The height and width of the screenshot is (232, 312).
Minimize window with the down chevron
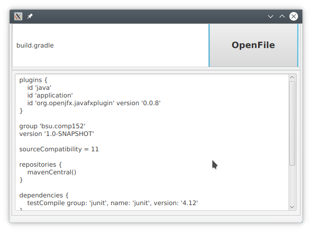(271, 16)
